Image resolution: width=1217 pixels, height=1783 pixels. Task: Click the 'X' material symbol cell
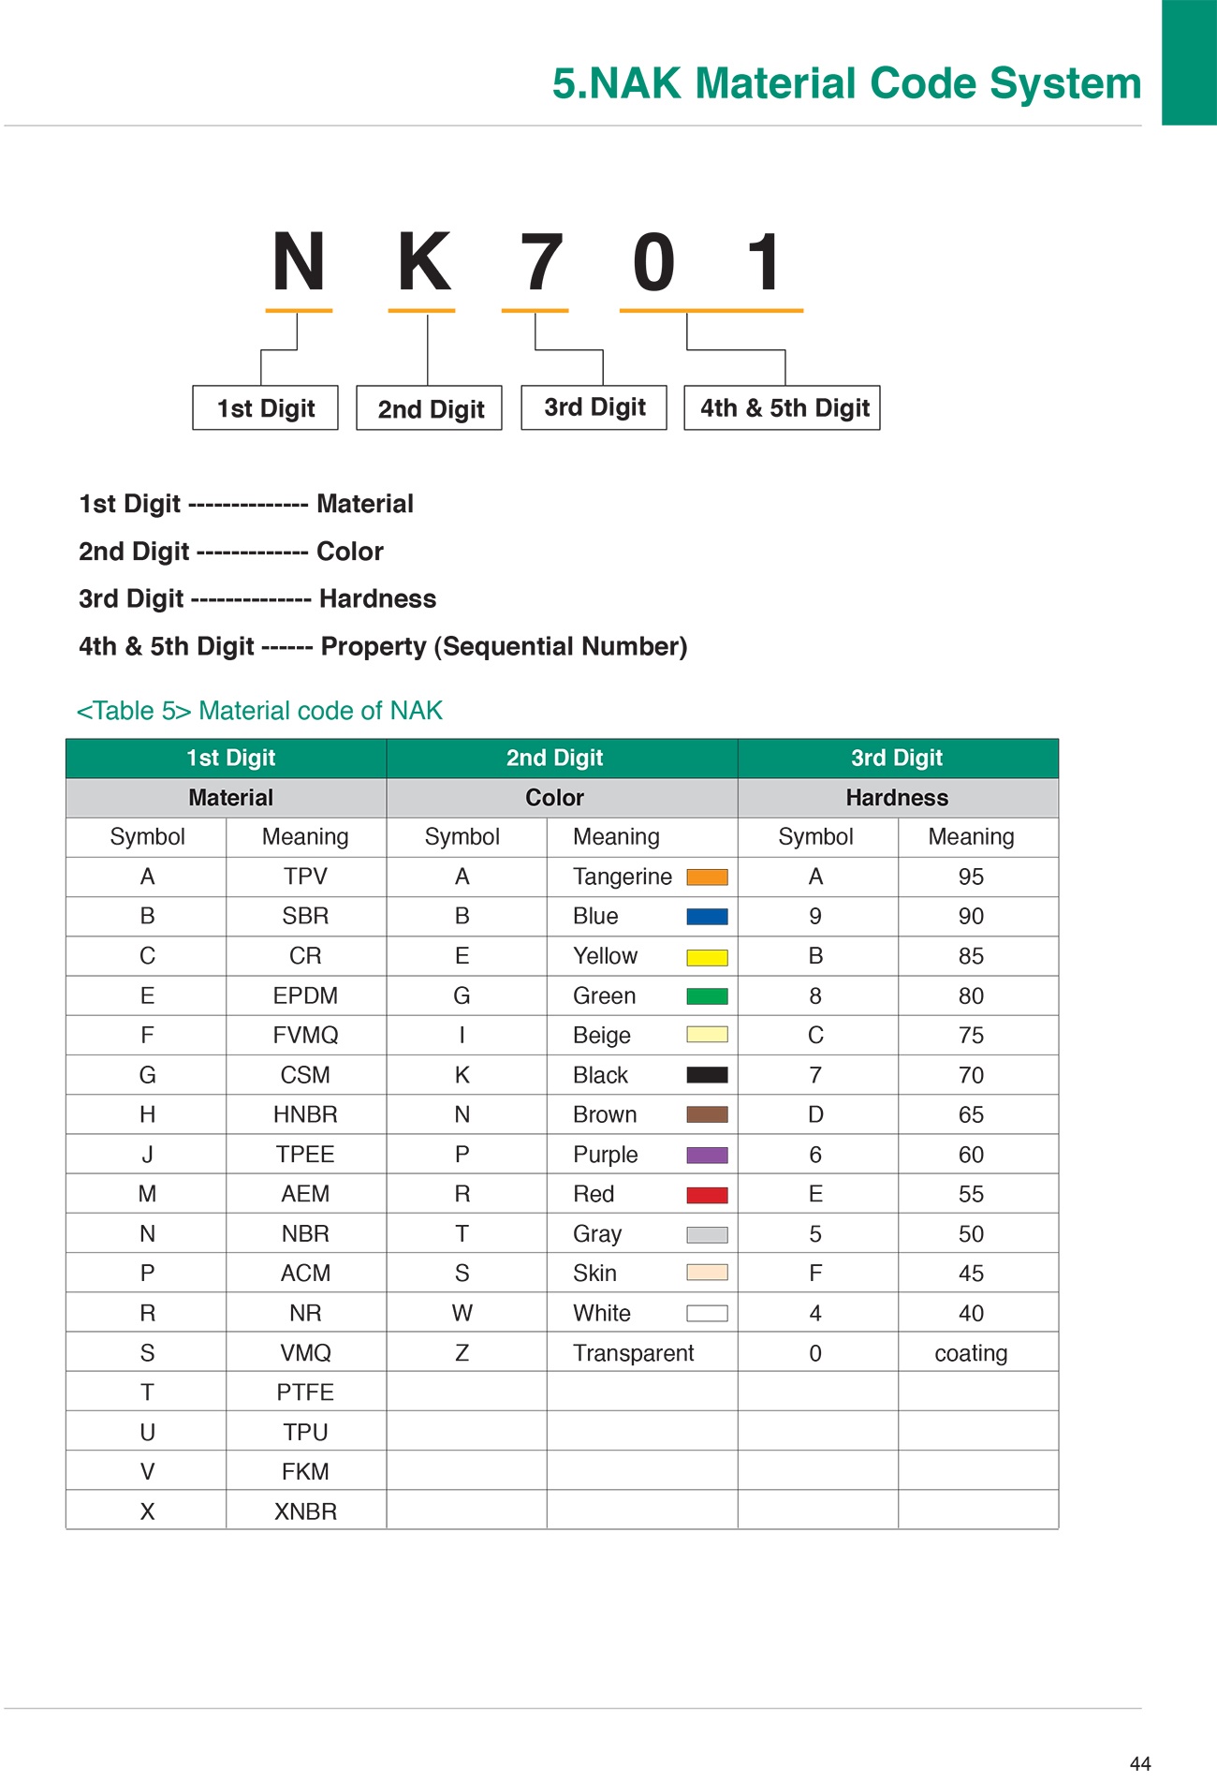tap(147, 1511)
